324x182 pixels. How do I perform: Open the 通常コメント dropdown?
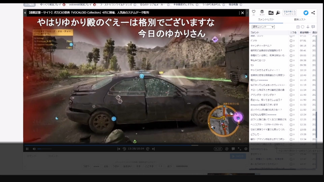[263, 27]
